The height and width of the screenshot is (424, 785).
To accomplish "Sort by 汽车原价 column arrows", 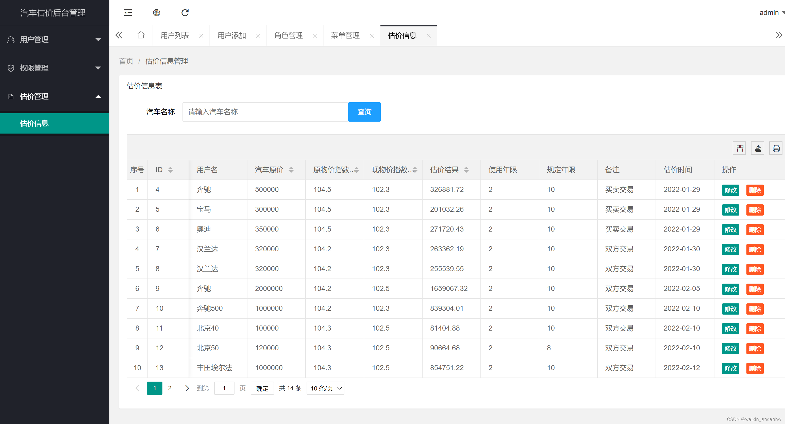I will 291,170.
